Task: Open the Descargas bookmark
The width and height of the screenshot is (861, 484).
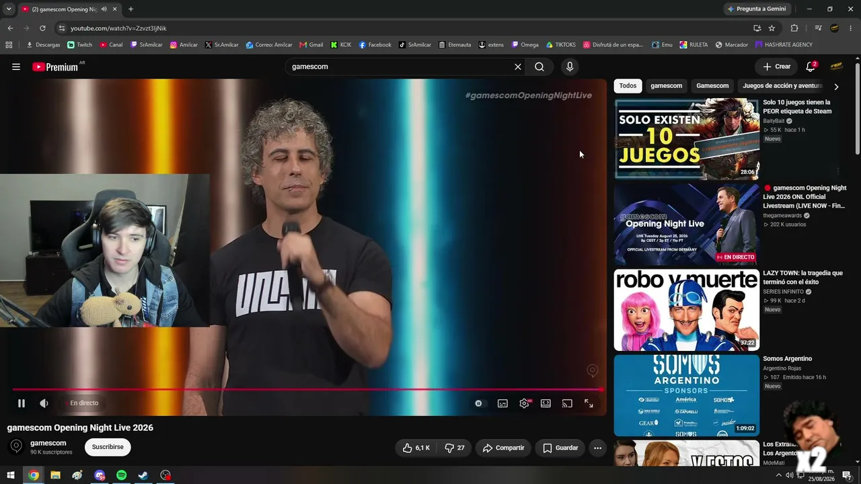Action: [x=43, y=45]
